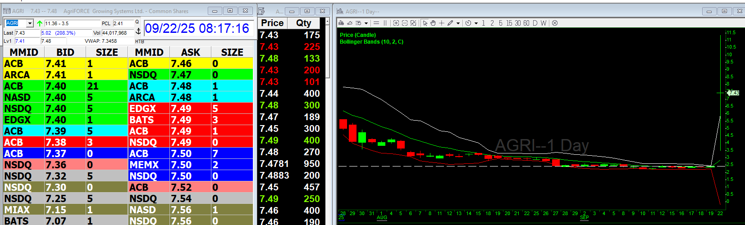Expand the pencil drawing tool dropdown arrow
The height and width of the screenshot is (225, 745).
(458, 23)
